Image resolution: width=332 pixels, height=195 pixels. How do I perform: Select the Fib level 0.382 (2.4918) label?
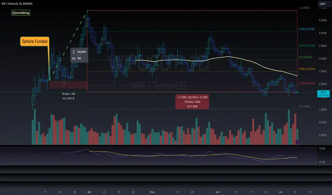307,69
